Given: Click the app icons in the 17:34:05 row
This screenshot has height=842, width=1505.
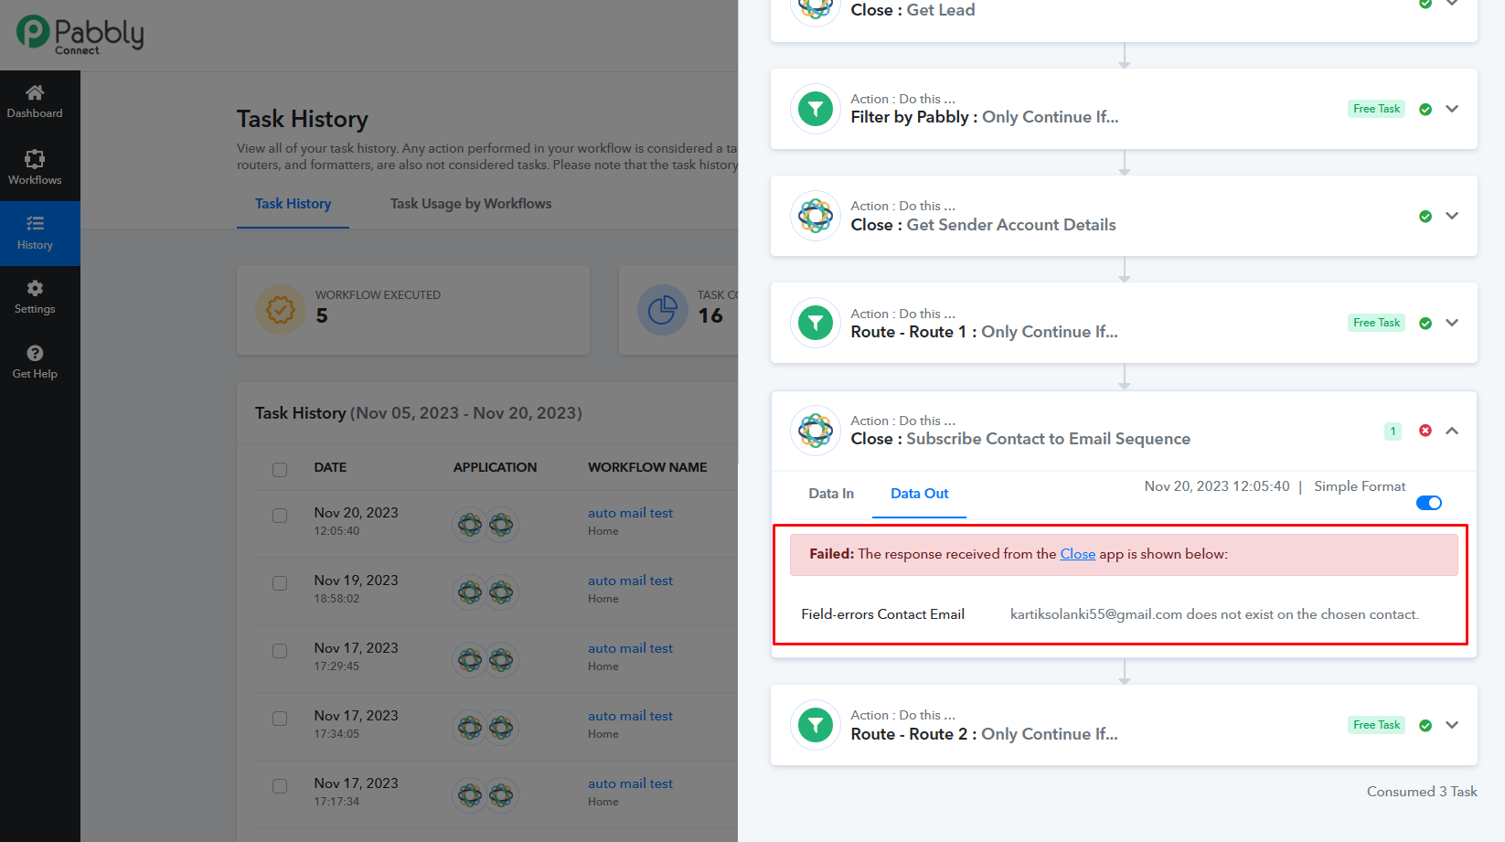Looking at the screenshot, I should [x=486, y=728].
